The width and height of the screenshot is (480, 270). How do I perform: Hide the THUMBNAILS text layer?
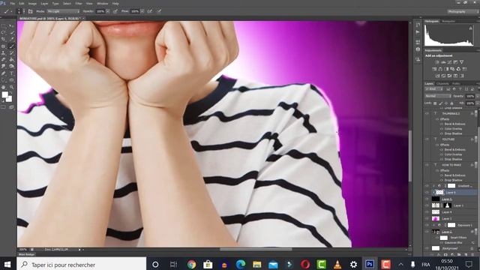tap(427, 113)
